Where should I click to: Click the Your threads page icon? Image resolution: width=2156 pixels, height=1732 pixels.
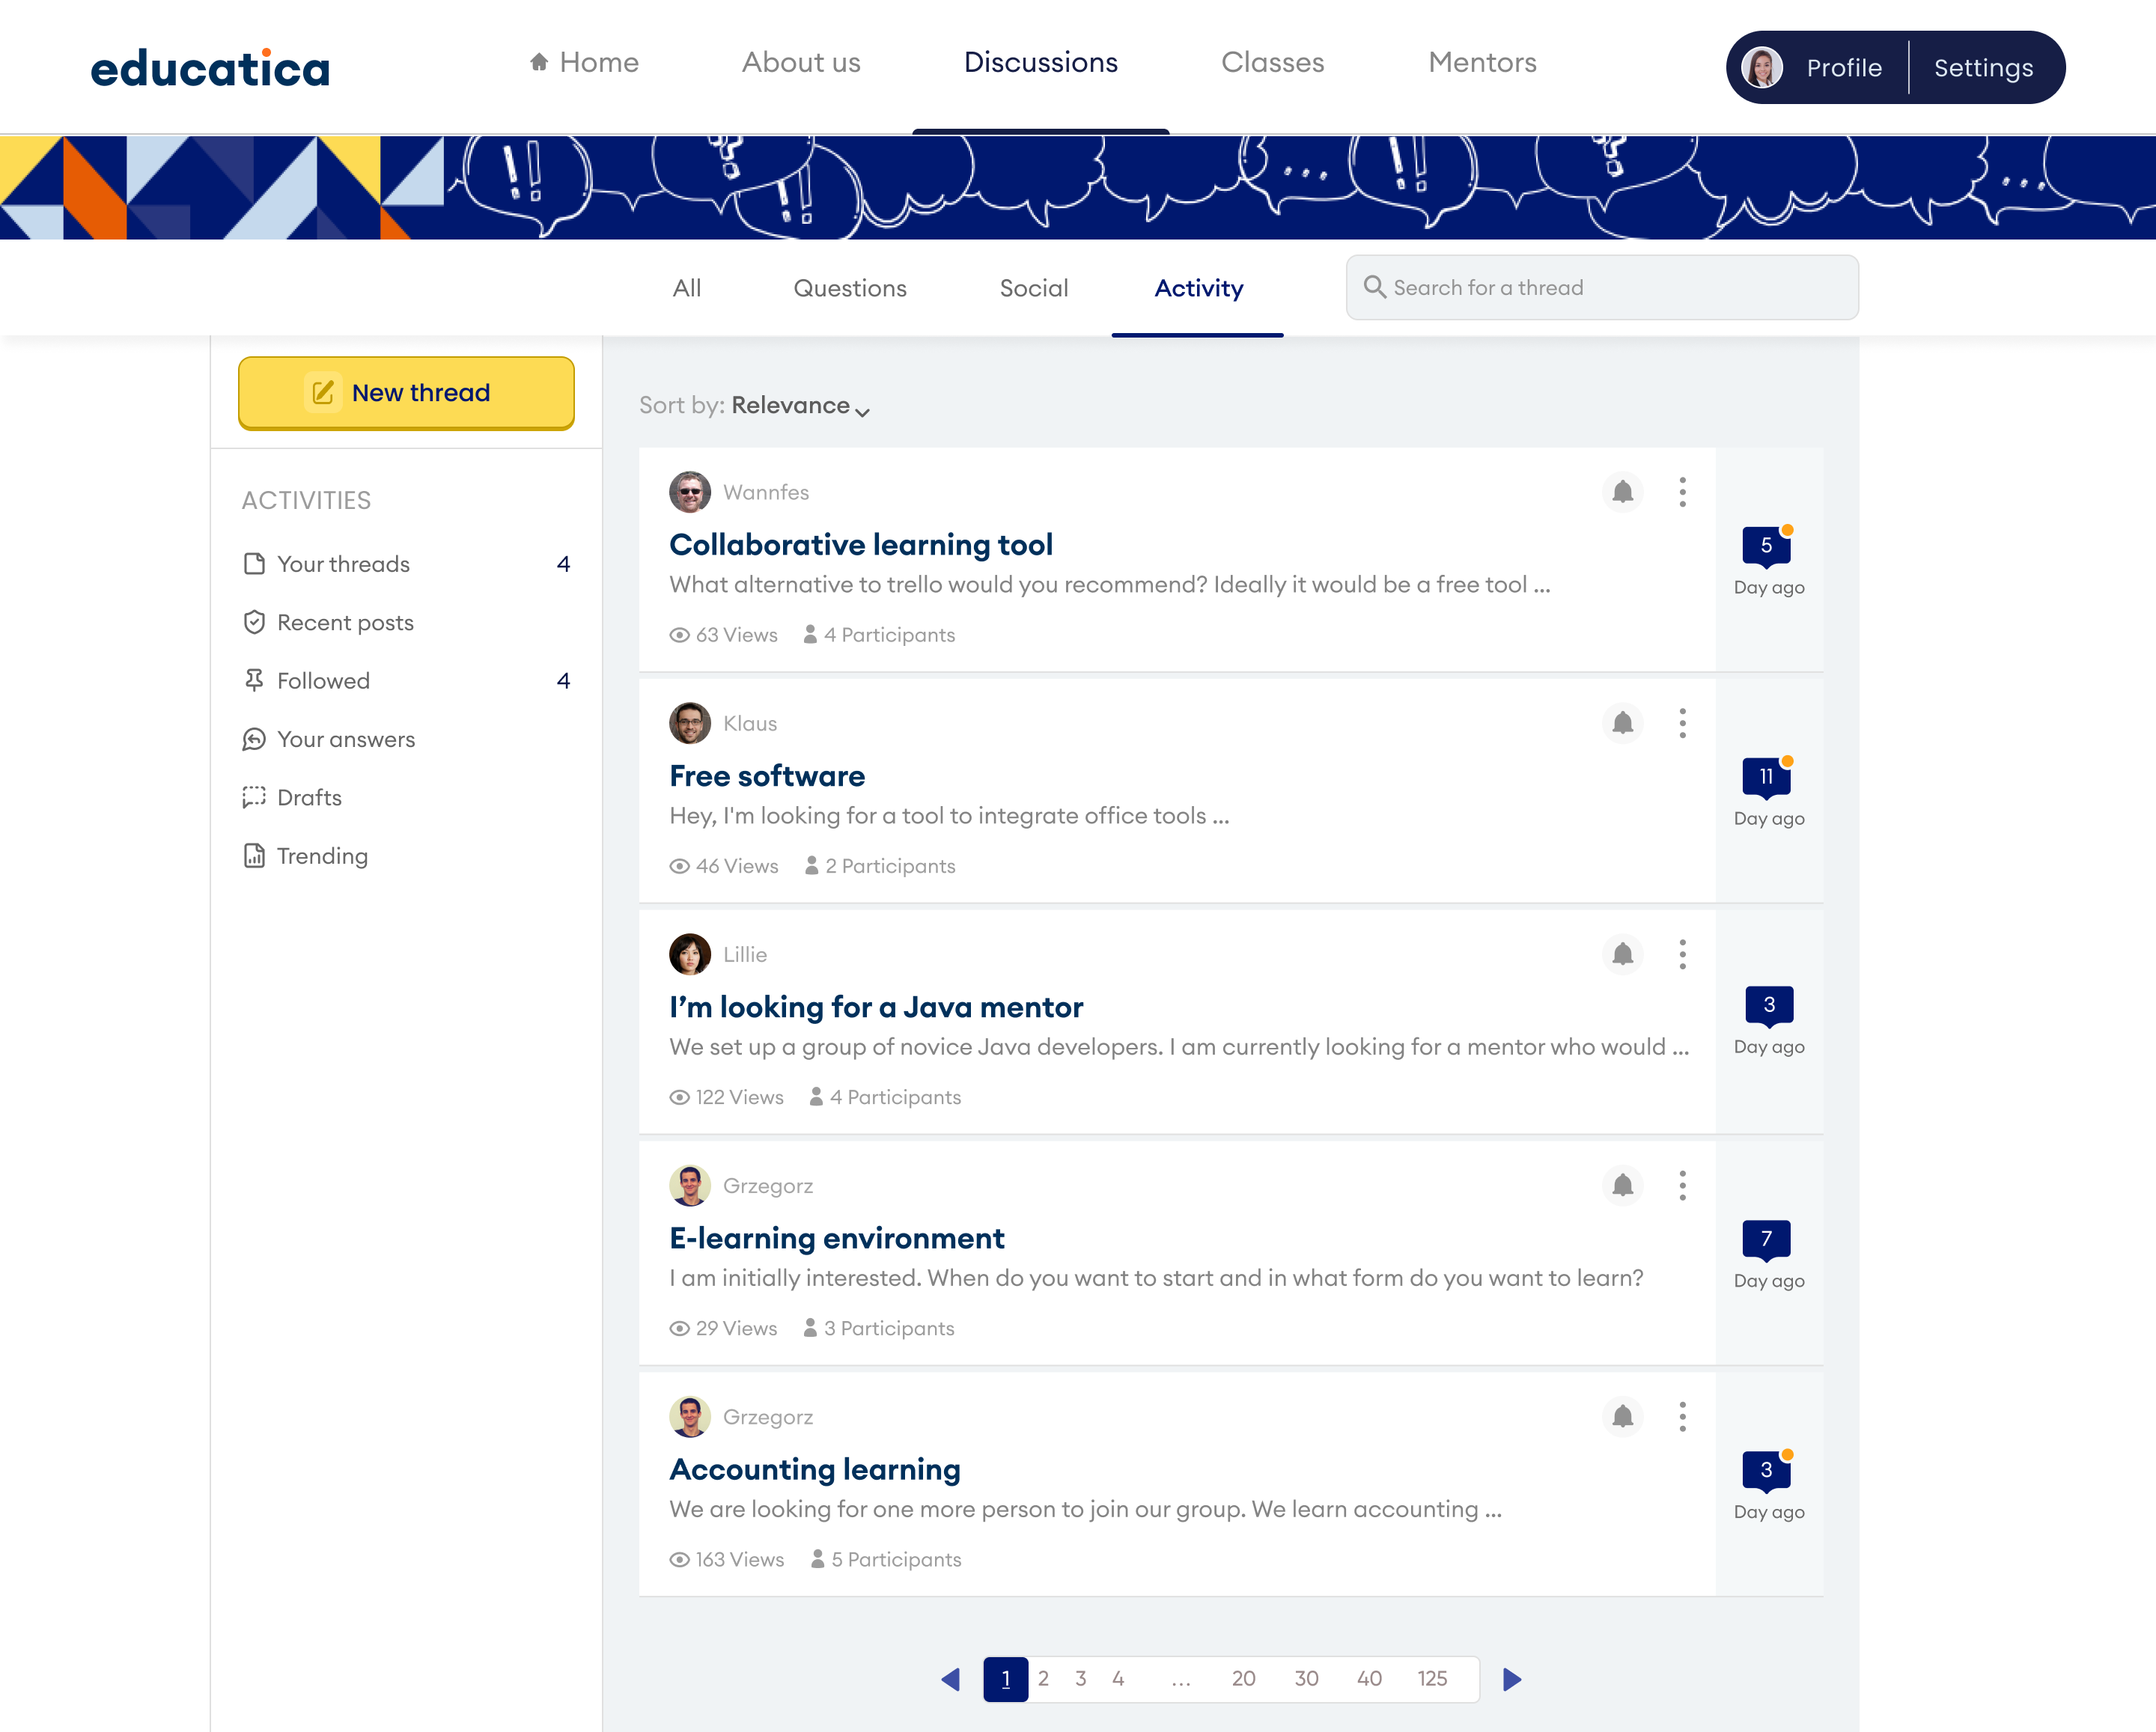pos(254,564)
